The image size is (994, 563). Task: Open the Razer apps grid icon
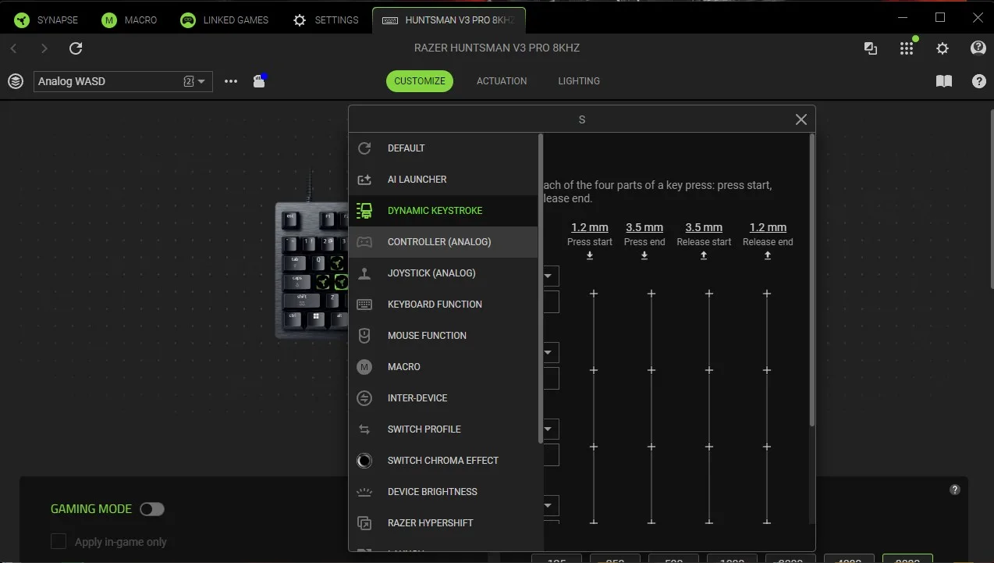coord(906,48)
